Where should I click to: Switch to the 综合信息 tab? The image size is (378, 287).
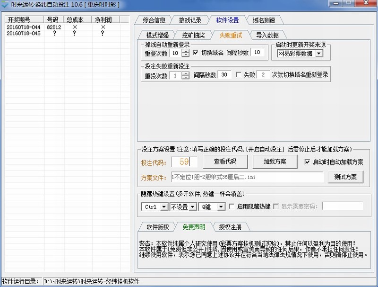click(x=154, y=20)
